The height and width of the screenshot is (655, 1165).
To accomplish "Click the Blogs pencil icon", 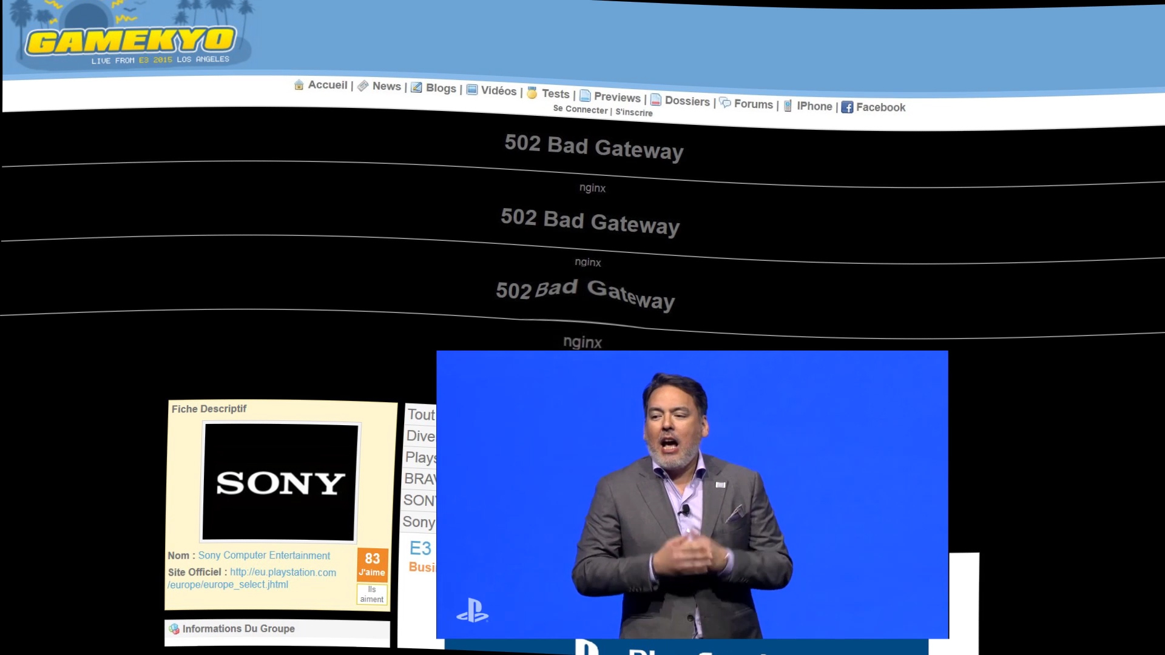I will [x=416, y=87].
